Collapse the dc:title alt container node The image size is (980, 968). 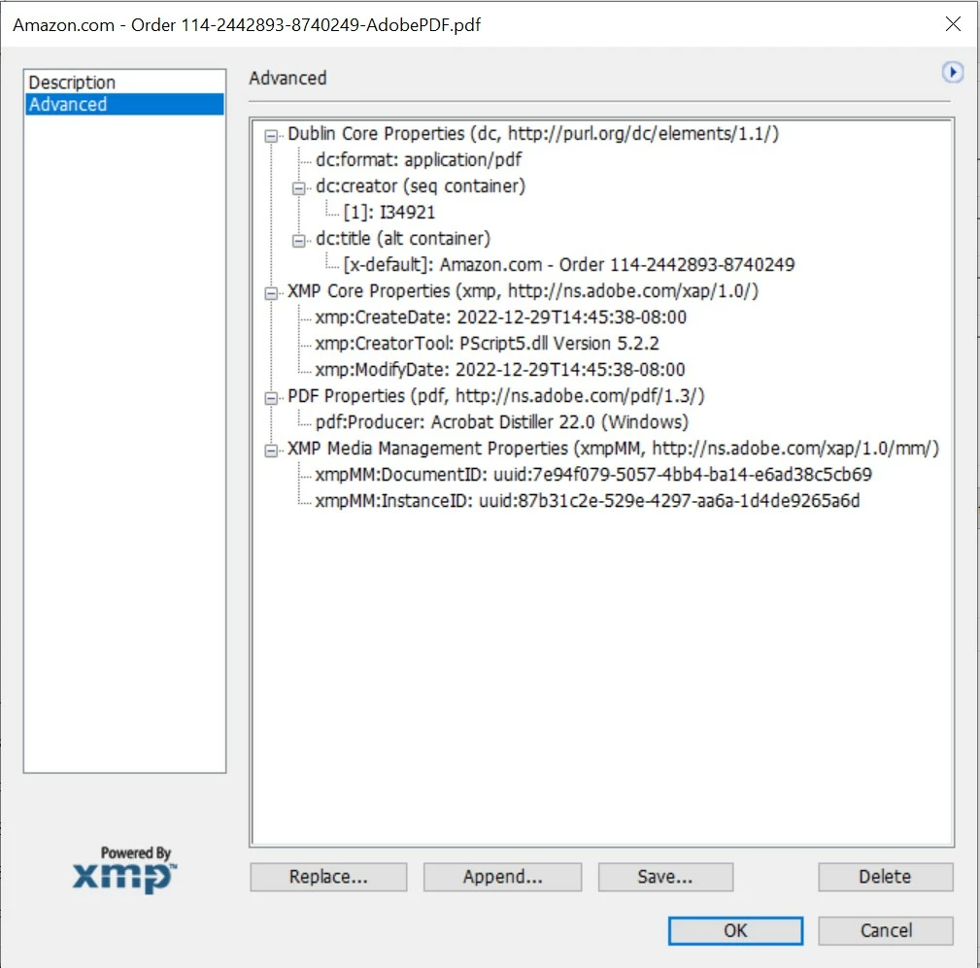(x=299, y=241)
